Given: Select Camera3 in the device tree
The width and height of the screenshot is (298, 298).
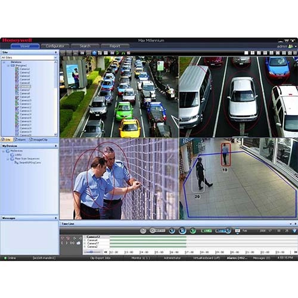Looking at the screenshot, I should 25,76.
